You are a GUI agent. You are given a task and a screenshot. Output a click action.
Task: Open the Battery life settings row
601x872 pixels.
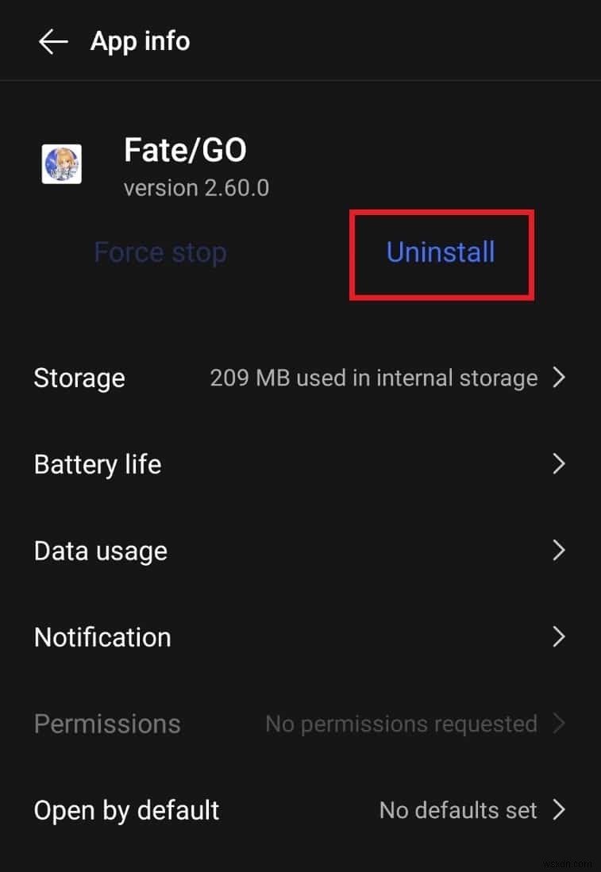tap(97, 464)
